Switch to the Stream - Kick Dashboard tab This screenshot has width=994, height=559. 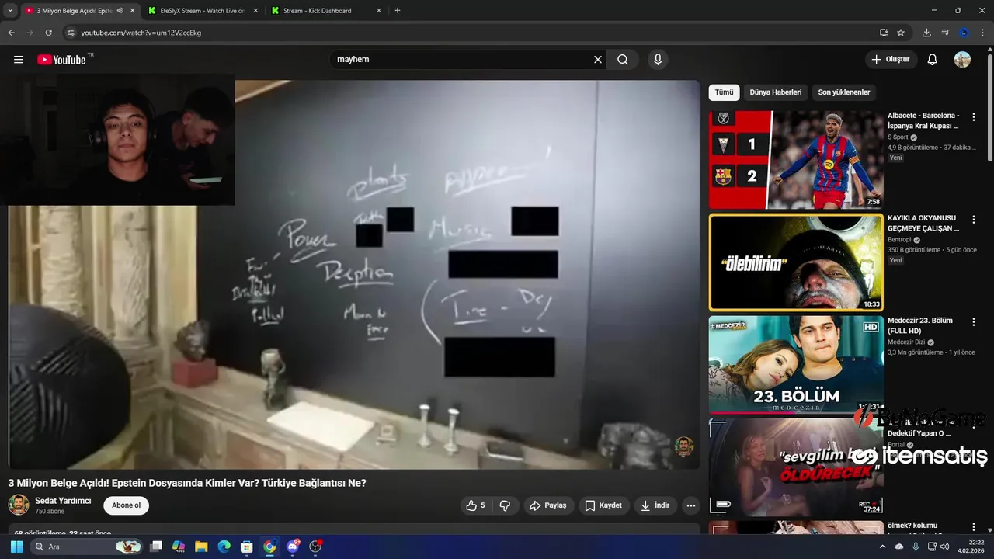326,11
